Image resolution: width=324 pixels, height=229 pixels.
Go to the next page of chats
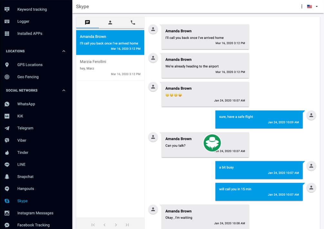coord(116,225)
